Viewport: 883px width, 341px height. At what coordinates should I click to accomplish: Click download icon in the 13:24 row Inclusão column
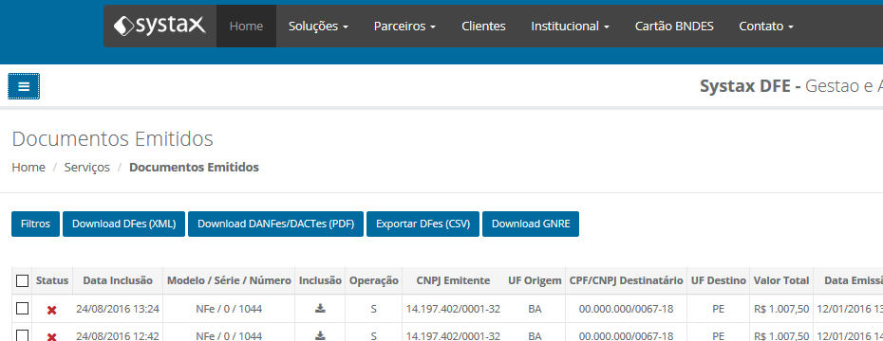[320, 308]
